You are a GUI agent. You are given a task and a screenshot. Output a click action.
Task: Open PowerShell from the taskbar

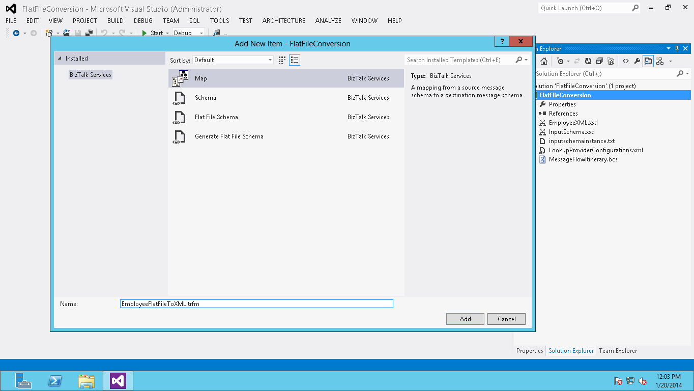point(55,381)
